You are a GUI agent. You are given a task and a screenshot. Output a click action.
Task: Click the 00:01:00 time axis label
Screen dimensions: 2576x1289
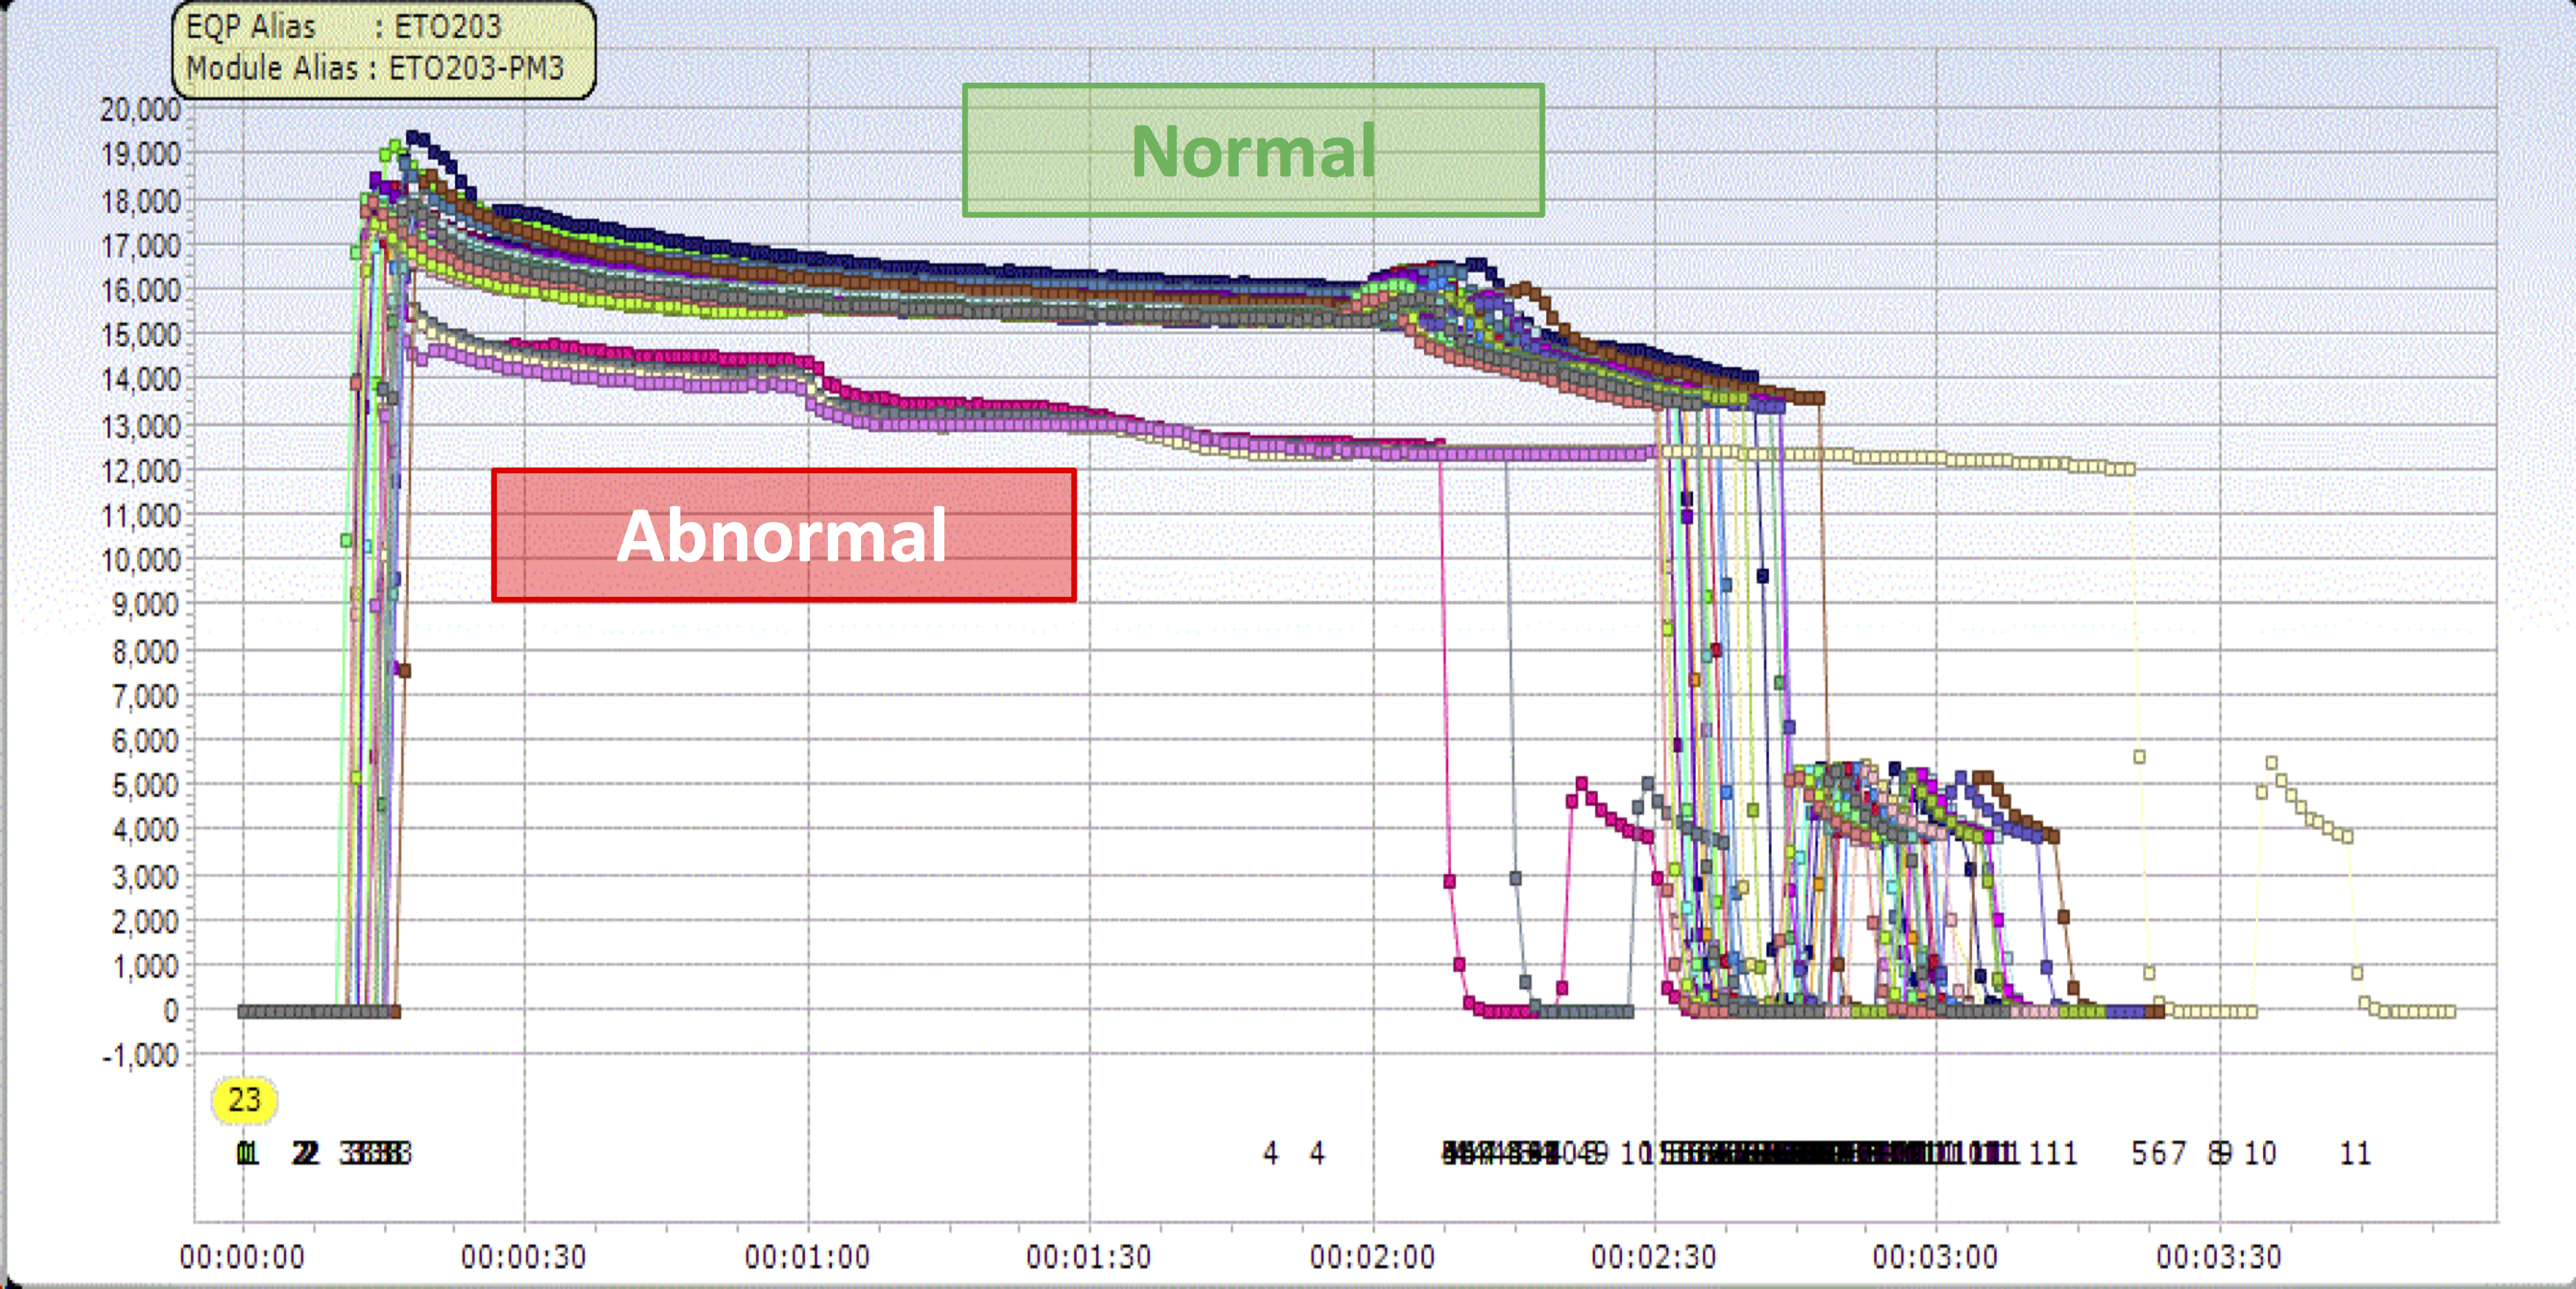tap(806, 1256)
